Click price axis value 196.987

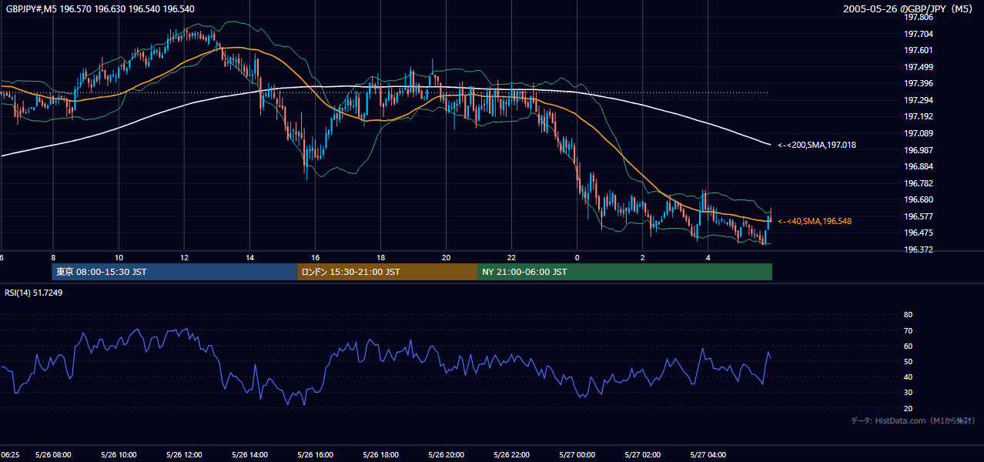pyautogui.click(x=918, y=150)
